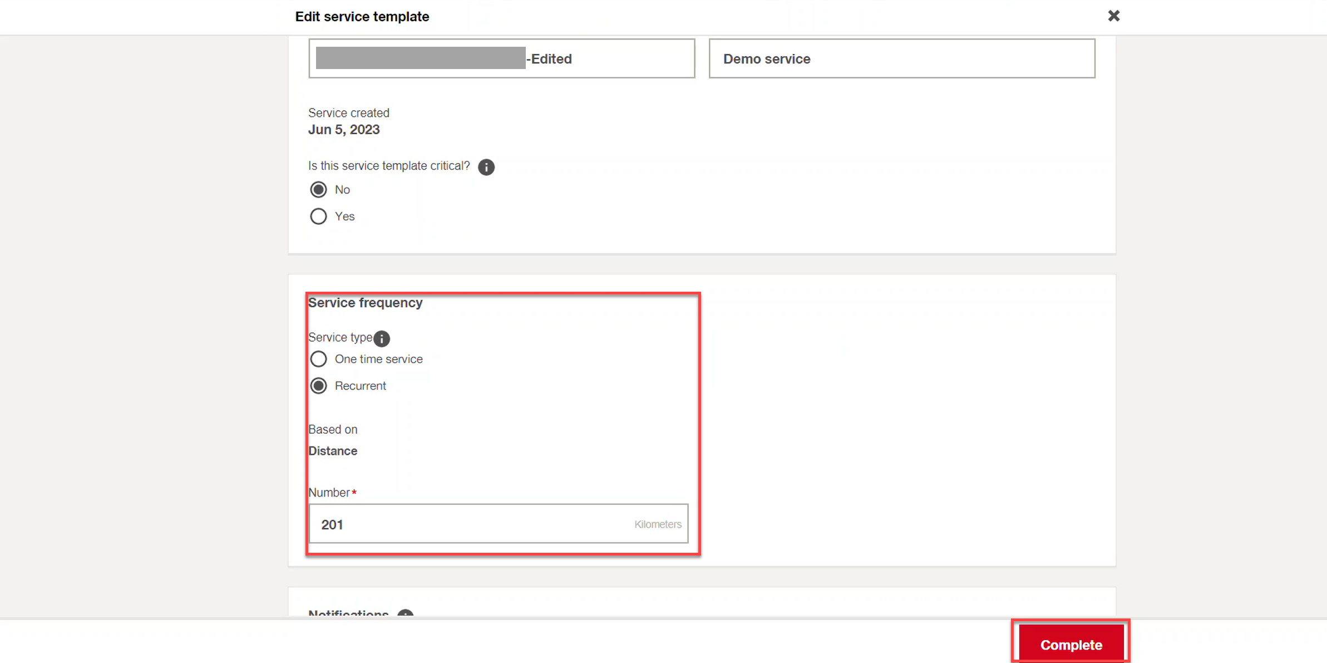The width and height of the screenshot is (1327, 663).
Task: Close the Edit service template dialog
Action: (x=1113, y=16)
